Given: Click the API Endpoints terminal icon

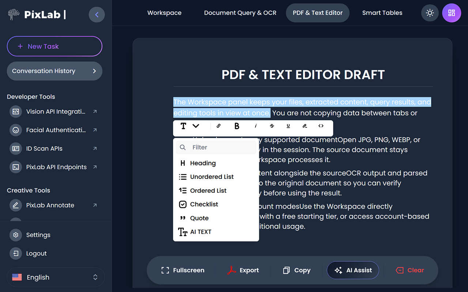Looking at the screenshot, I should tap(16, 167).
